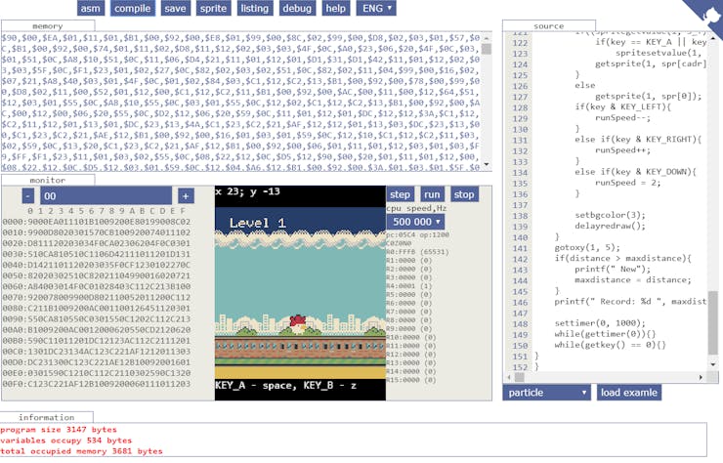Click 'variables occupy 534 bytes' message
Image resolution: width=723 pixels, height=463 pixels.
65,441
